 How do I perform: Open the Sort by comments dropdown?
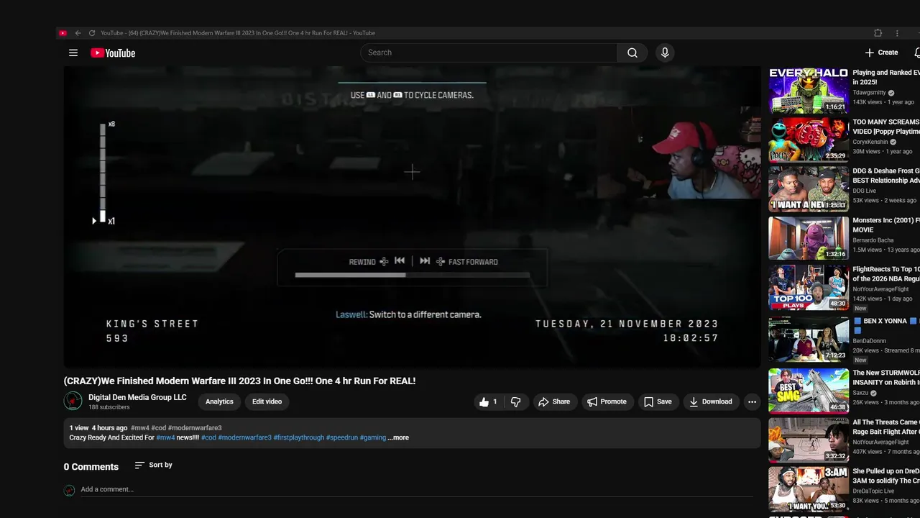154,465
